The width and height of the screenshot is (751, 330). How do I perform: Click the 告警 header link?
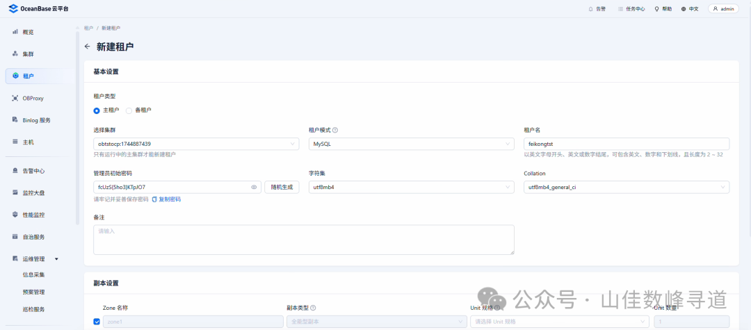point(601,8)
